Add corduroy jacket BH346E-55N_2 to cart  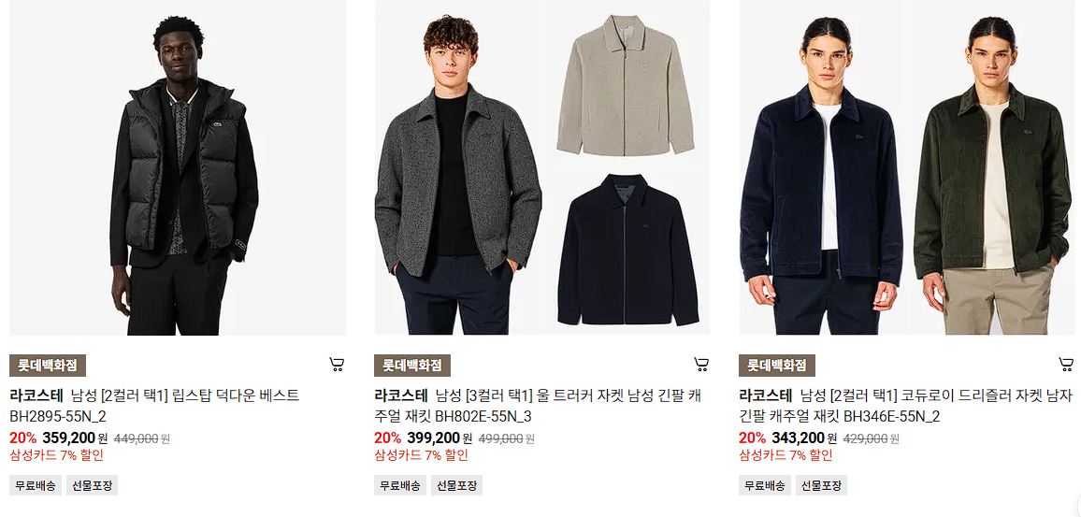[x=1066, y=365]
